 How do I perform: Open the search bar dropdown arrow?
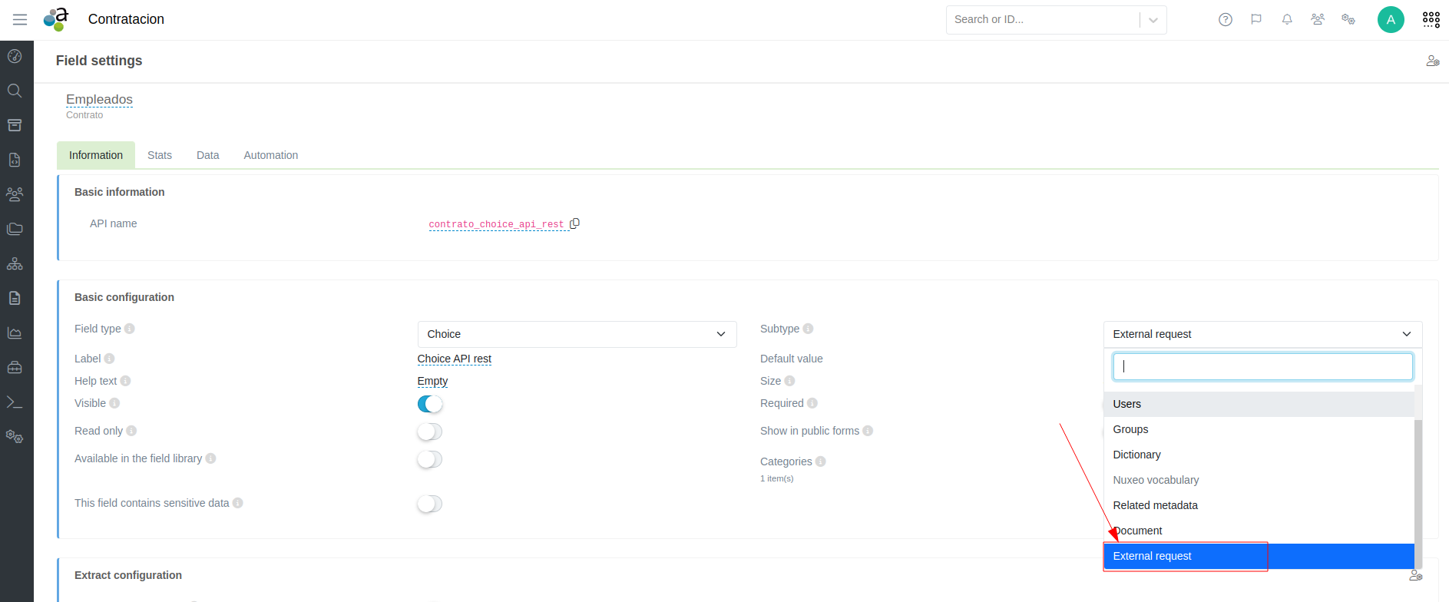pyautogui.click(x=1153, y=20)
